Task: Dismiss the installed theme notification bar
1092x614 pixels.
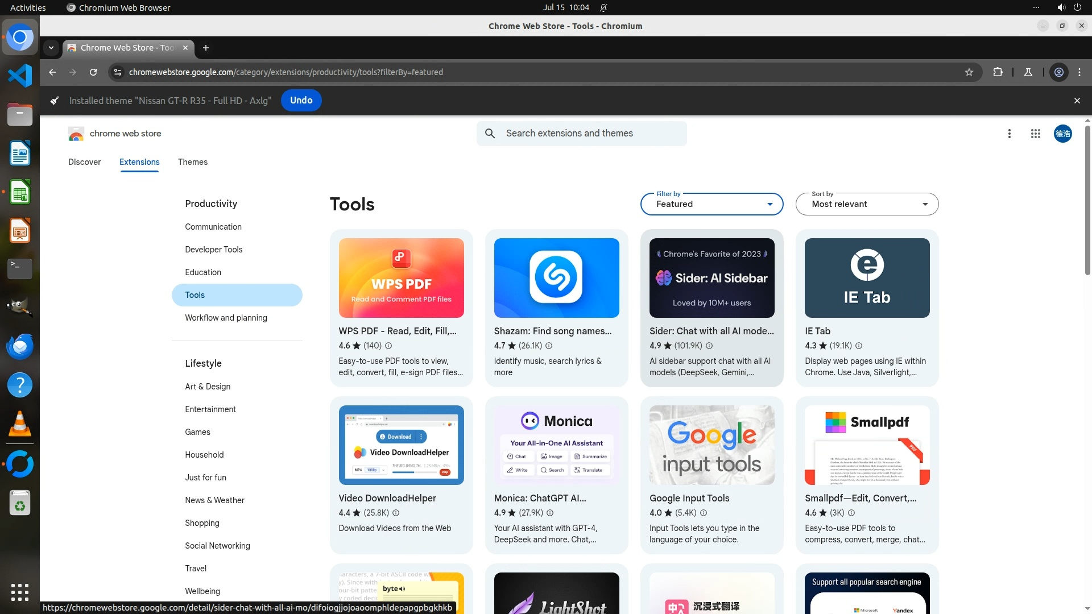Action: tap(1077, 101)
